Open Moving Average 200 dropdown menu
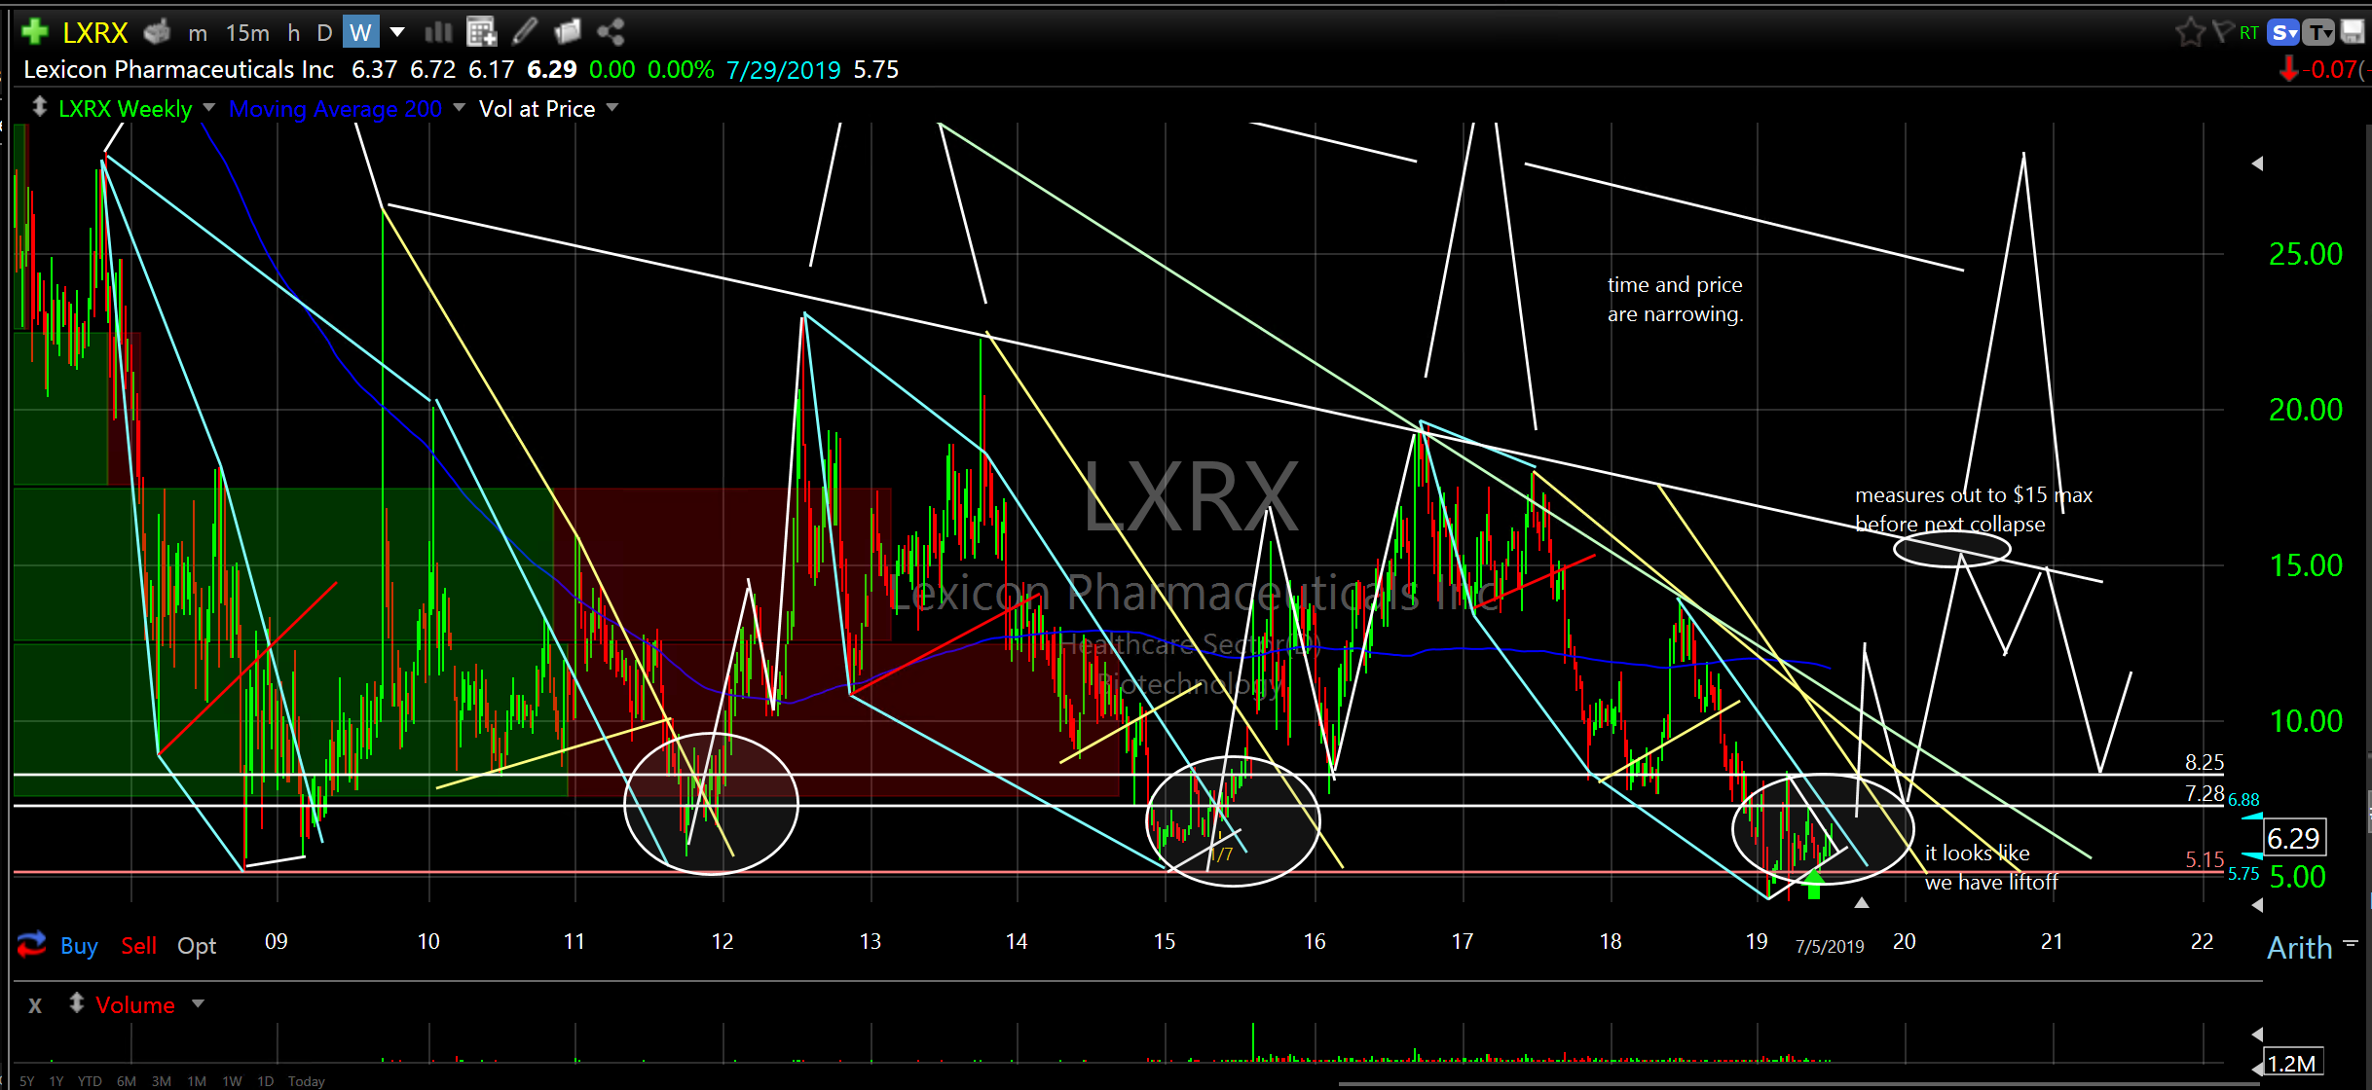The width and height of the screenshot is (2372, 1090). pyautogui.click(x=459, y=108)
